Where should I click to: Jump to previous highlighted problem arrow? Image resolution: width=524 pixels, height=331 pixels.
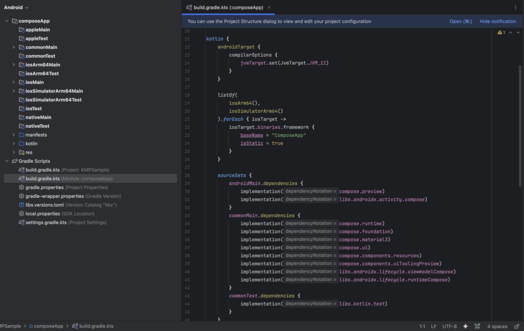(510, 33)
